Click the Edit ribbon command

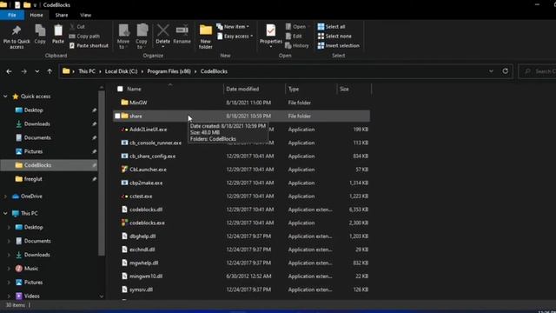[294, 37]
